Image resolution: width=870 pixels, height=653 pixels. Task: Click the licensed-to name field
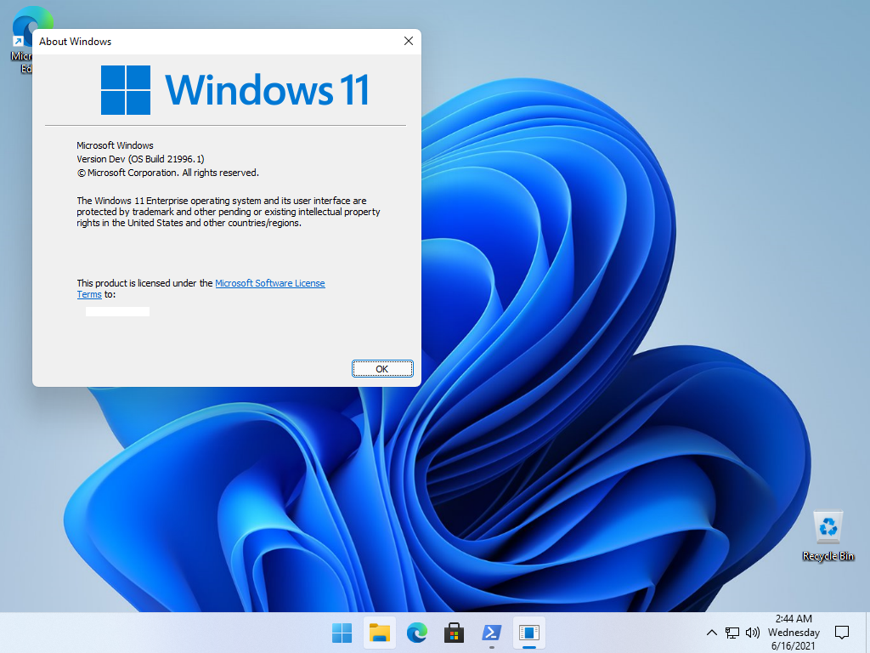[x=117, y=311]
